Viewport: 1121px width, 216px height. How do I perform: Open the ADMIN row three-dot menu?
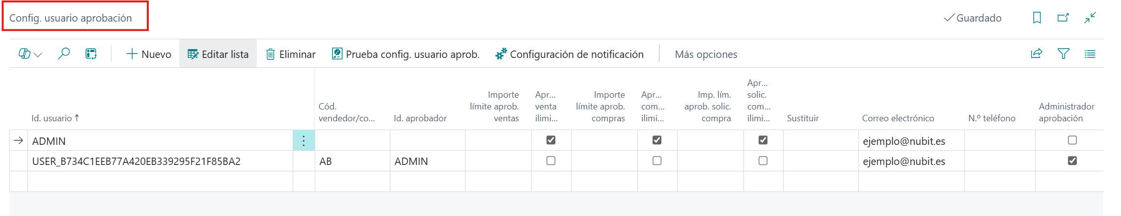pyautogui.click(x=304, y=141)
